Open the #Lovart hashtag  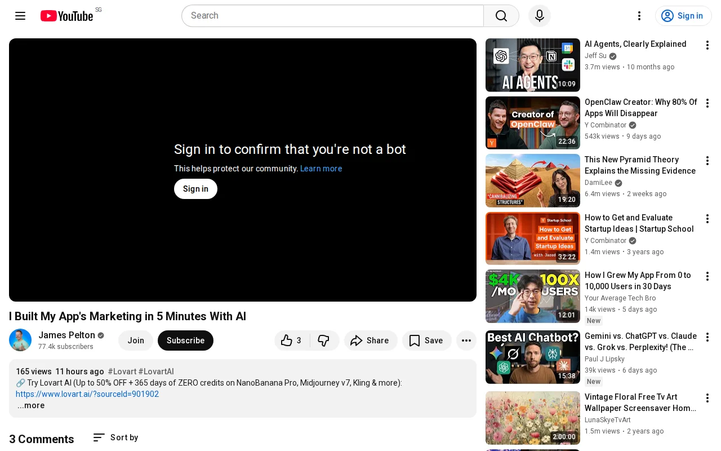(122, 372)
